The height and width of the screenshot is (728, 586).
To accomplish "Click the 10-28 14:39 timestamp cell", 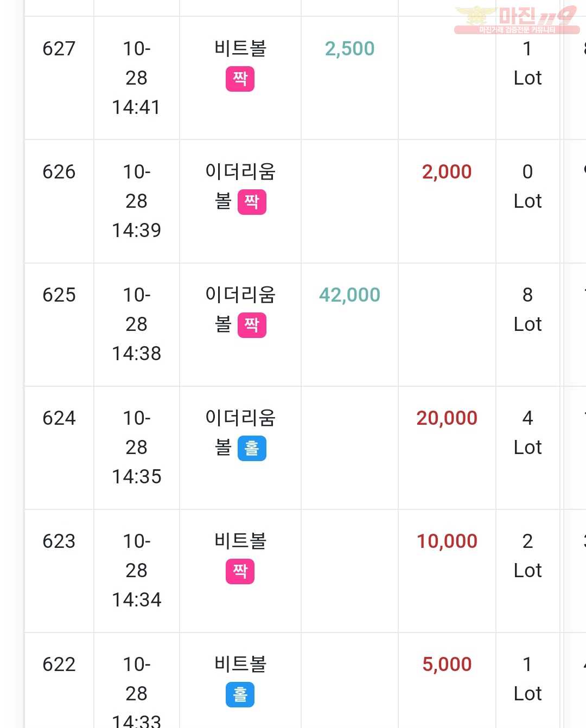I will coord(136,201).
